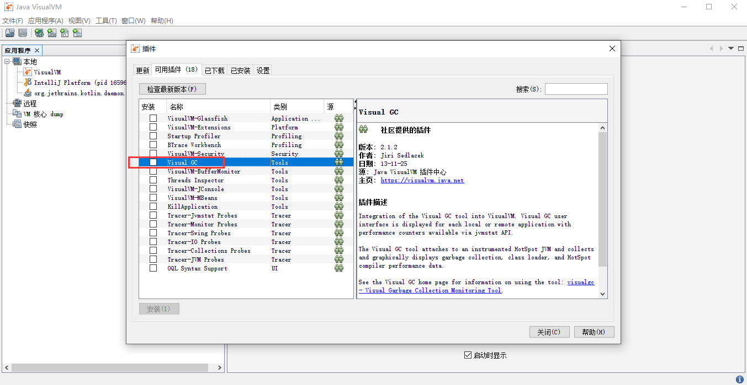Open the 工具(T) menu

[106, 21]
